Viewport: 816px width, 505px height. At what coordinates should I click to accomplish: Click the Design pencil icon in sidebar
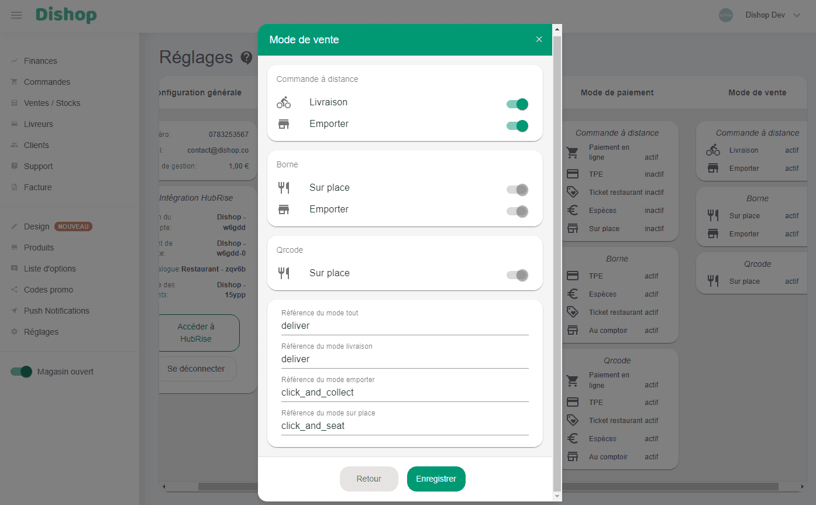point(14,226)
